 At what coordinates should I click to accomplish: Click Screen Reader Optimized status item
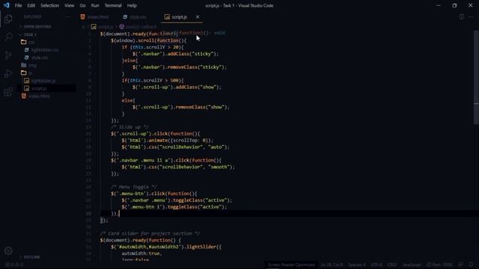tap(291, 265)
